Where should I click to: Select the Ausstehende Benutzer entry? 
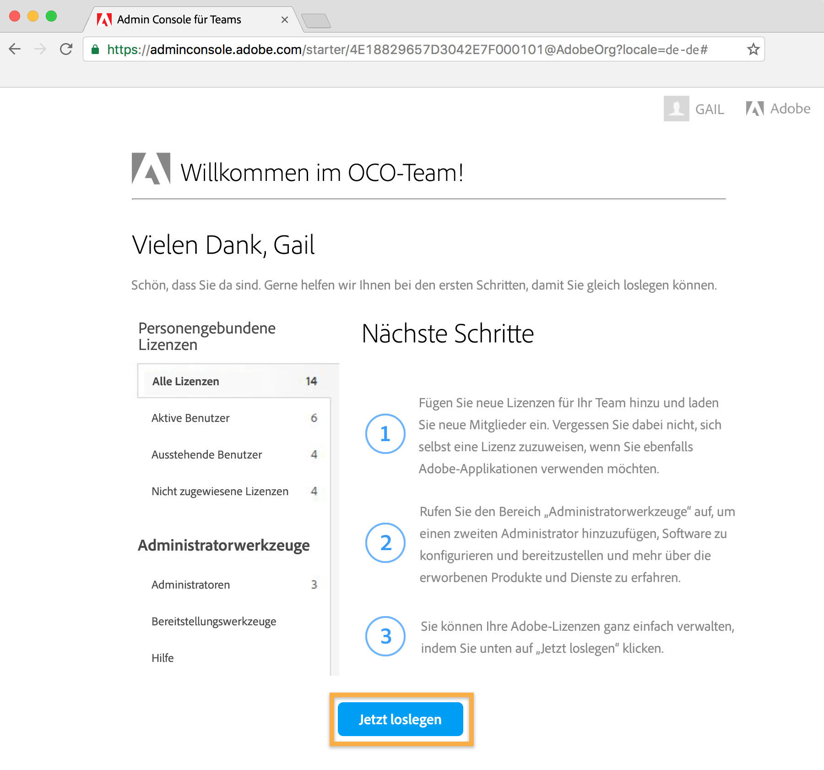pos(207,455)
